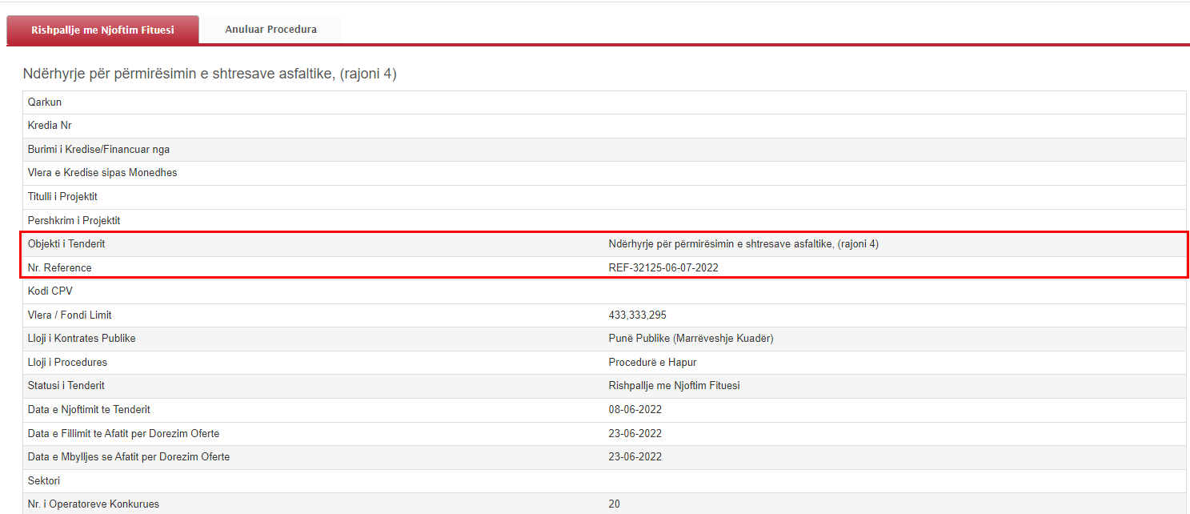The width and height of the screenshot is (1190, 514).
Task: Click the Kredia Nr row label
Action: (50, 126)
